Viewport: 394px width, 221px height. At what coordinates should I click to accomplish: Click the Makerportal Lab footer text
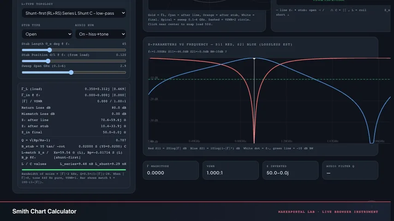328,212
